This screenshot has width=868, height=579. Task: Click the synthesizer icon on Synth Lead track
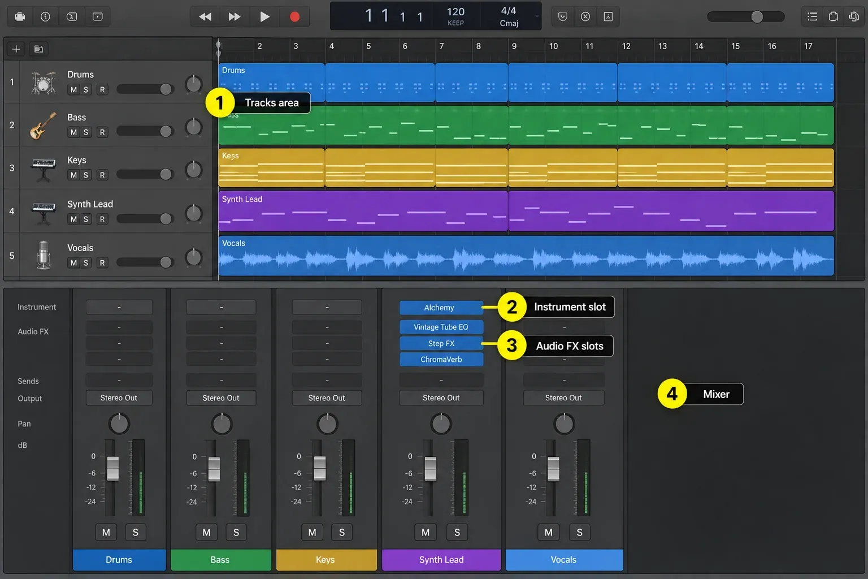(x=44, y=213)
